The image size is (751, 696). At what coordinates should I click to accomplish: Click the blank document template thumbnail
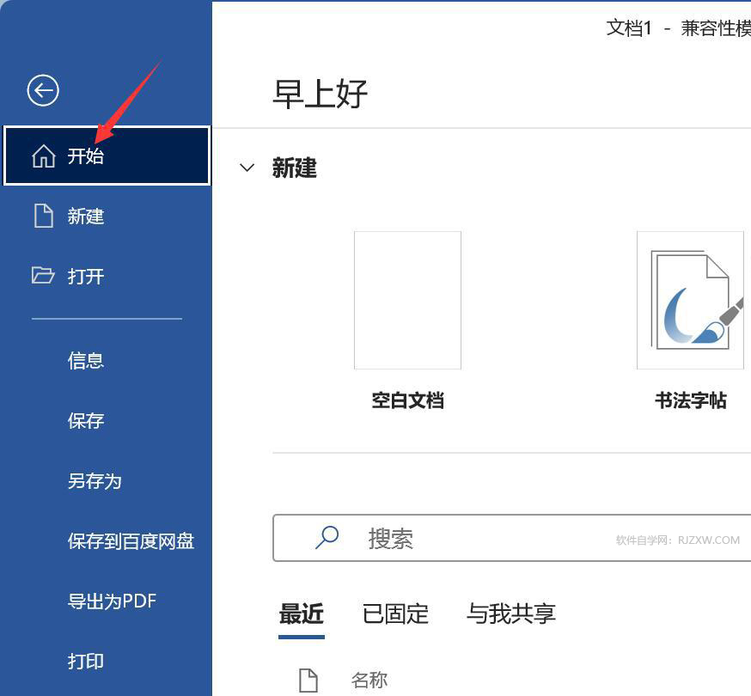pyautogui.click(x=407, y=300)
